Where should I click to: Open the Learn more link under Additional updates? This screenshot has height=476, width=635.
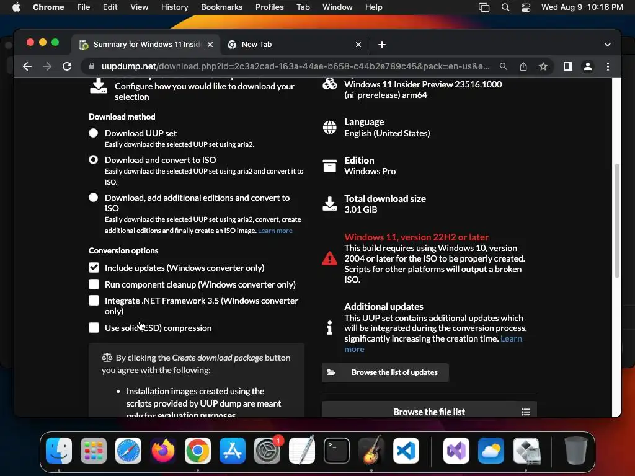click(x=511, y=338)
